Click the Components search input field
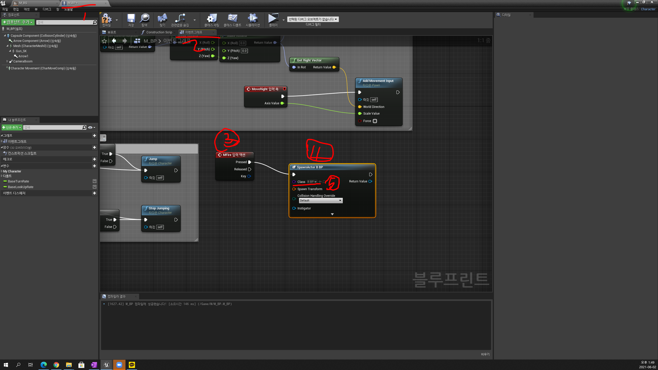 coord(64,22)
